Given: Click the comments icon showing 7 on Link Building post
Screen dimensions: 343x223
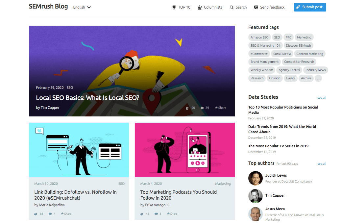Looking at the screenshot, I should point(50,214).
